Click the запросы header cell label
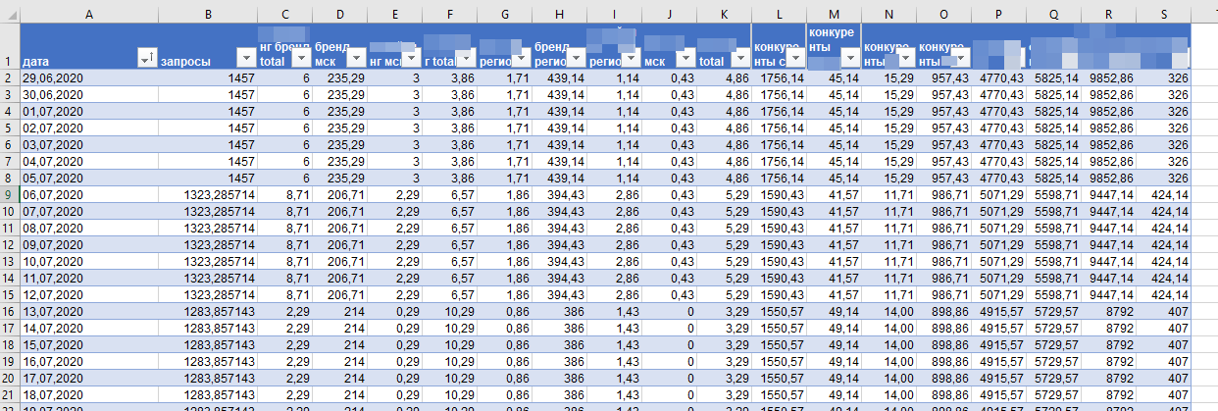This screenshot has height=411, width=1218. (x=184, y=61)
